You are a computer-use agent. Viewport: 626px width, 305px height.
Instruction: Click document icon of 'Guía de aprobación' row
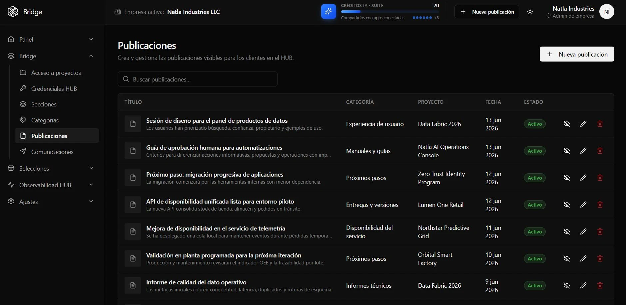tap(133, 151)
